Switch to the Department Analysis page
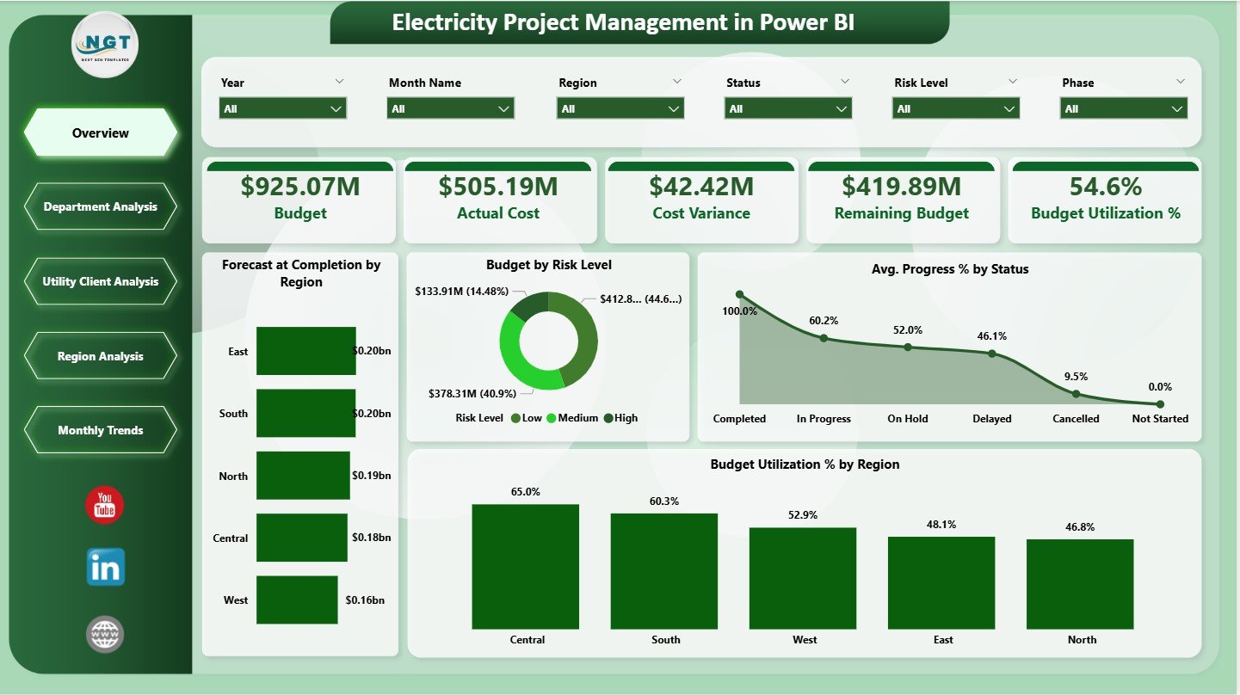The width and height of the screenshot is (1240, 695). (x=101, y=206)
